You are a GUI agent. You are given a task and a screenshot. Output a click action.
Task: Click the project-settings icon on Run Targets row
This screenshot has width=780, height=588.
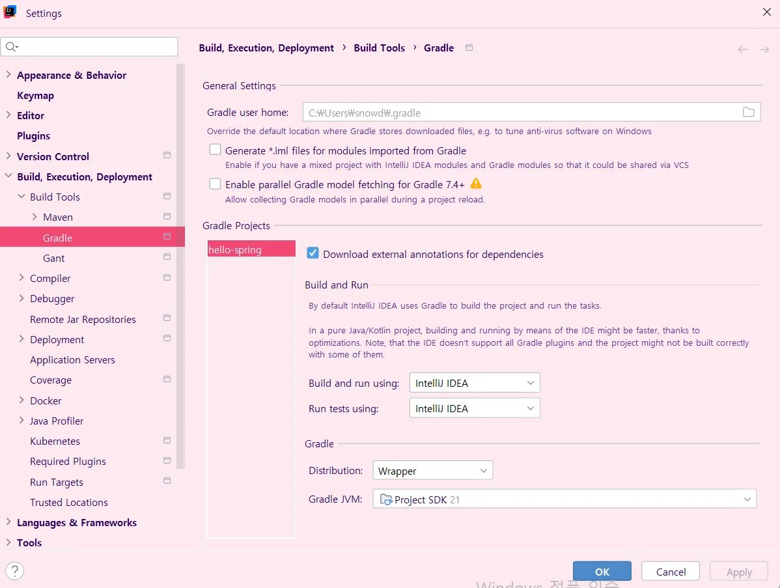pyautogui.click(x=167, y=481)
